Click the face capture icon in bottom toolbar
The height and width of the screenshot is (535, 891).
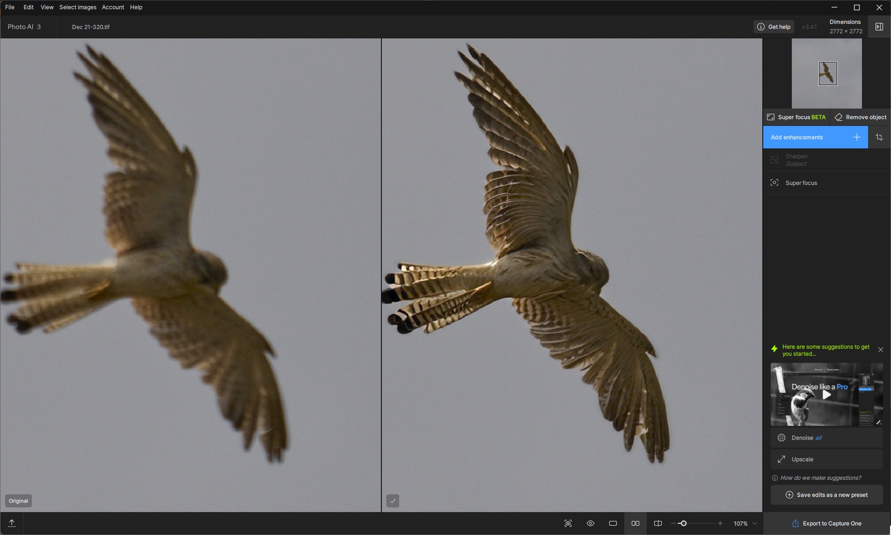click(568, 523)
